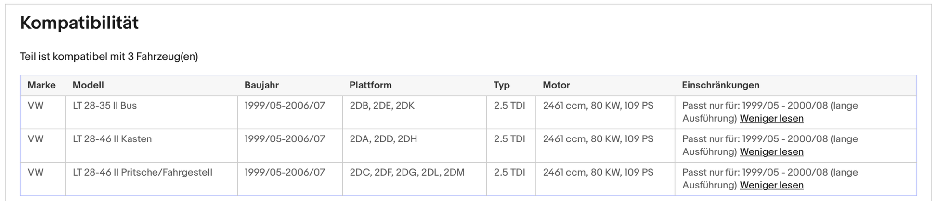Screen dimensions: 937x201
Task: Click platform cell '2DB, 2DE, 2DK'
Action: pyautogui.click(x=382, y=106)
